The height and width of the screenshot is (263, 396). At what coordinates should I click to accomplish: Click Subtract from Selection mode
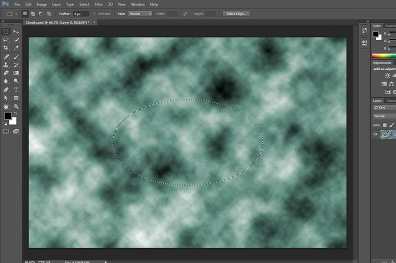(41, 14)
